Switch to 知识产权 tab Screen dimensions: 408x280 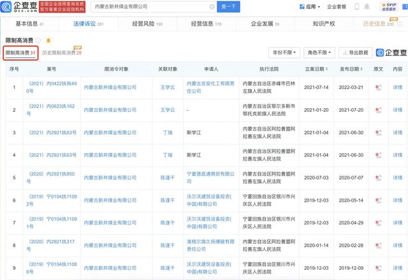324,24
